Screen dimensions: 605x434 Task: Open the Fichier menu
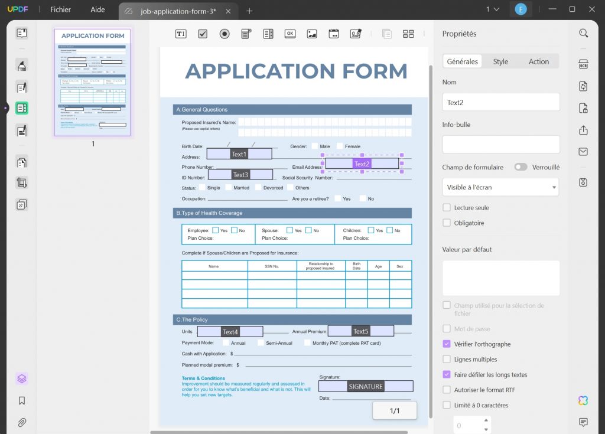60,10
